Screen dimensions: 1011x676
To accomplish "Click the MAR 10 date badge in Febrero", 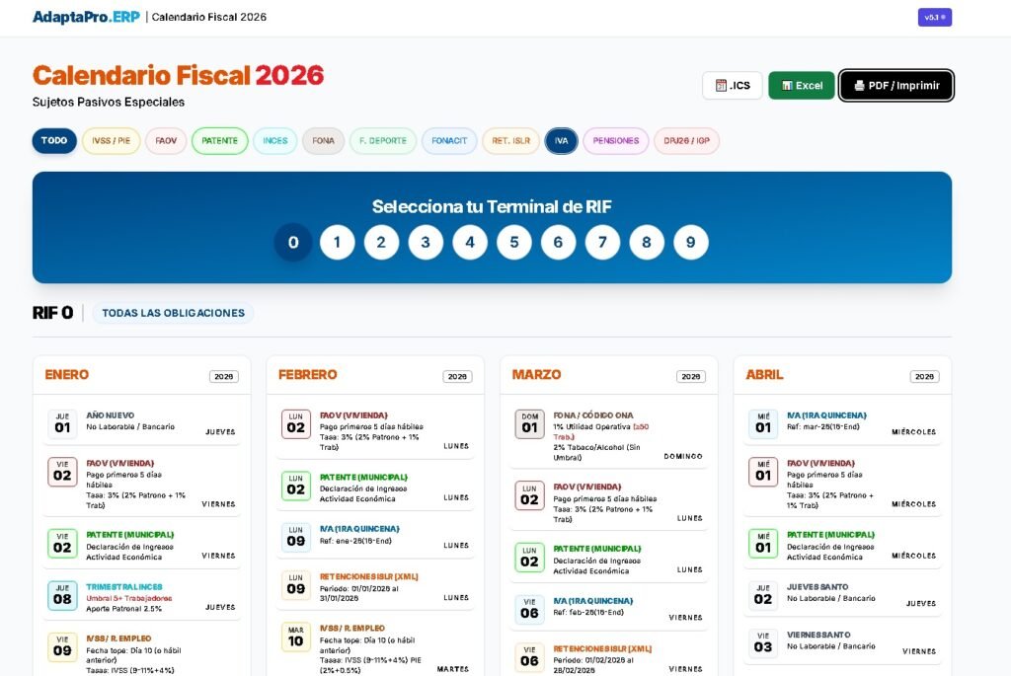I will [296, 637].
